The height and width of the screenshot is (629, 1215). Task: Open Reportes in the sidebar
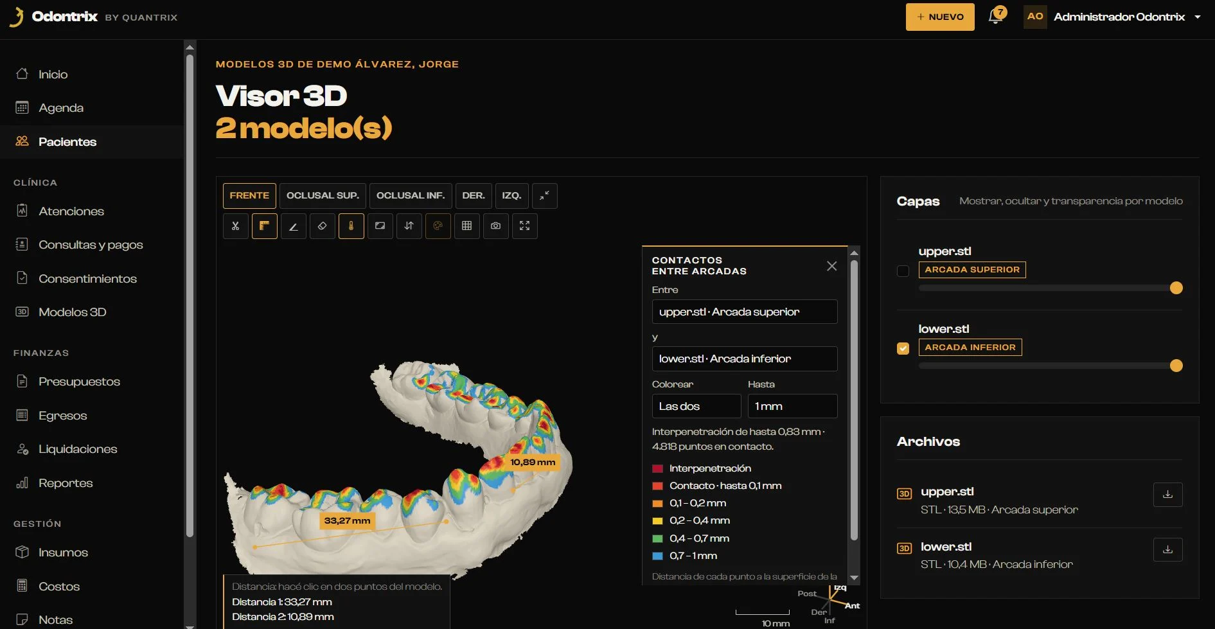pos(92,483)
